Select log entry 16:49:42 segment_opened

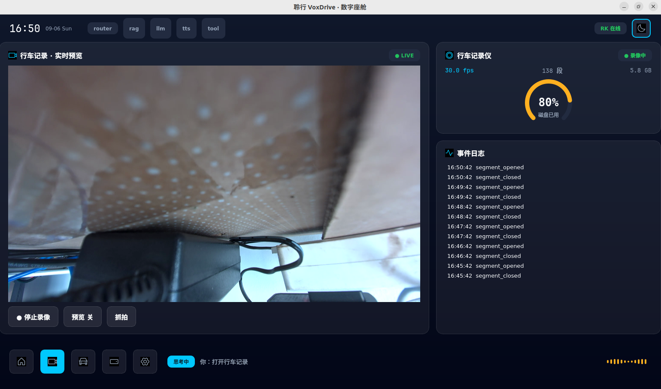click(x=485, y=187)
